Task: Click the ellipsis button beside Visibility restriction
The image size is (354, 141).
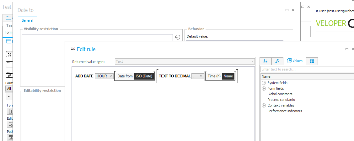Action: [178, 37]
